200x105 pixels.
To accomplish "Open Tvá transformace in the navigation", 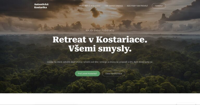I will pos(114,6).
